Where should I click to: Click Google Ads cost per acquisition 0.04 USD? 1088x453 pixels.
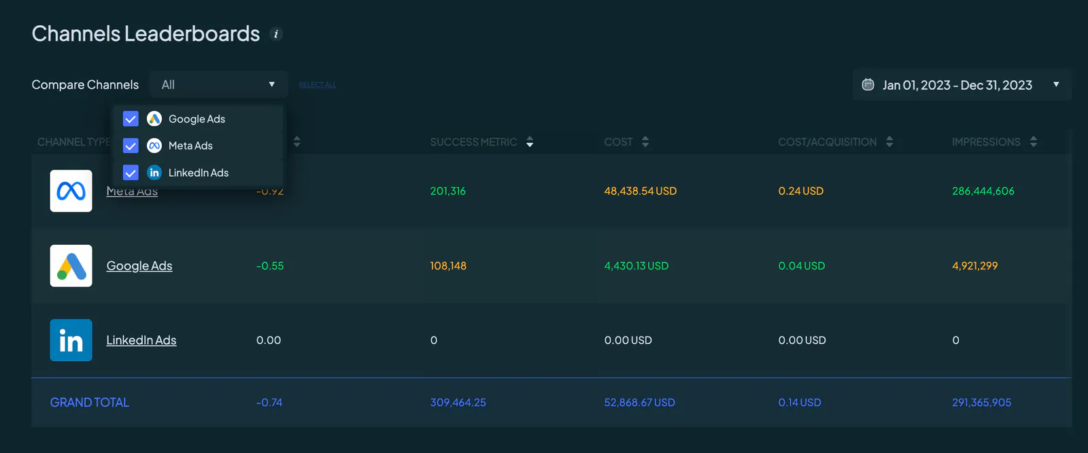(802, 266)
